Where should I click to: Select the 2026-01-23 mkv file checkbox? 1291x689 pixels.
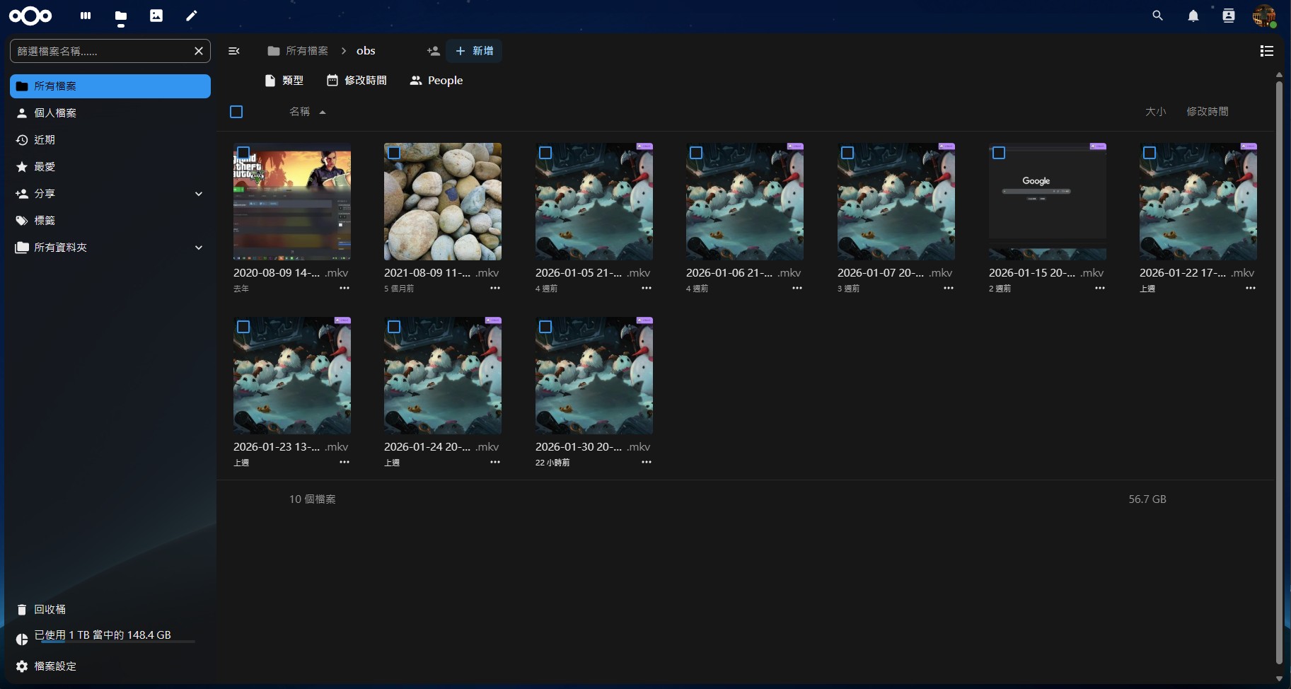pyautogui.click(x=243, y=327)
